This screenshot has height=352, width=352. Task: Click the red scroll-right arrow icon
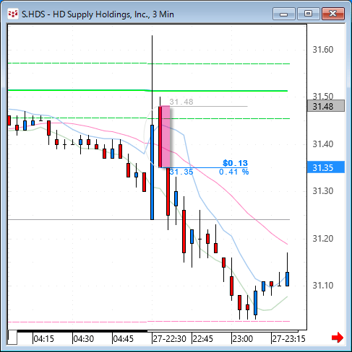338,338
